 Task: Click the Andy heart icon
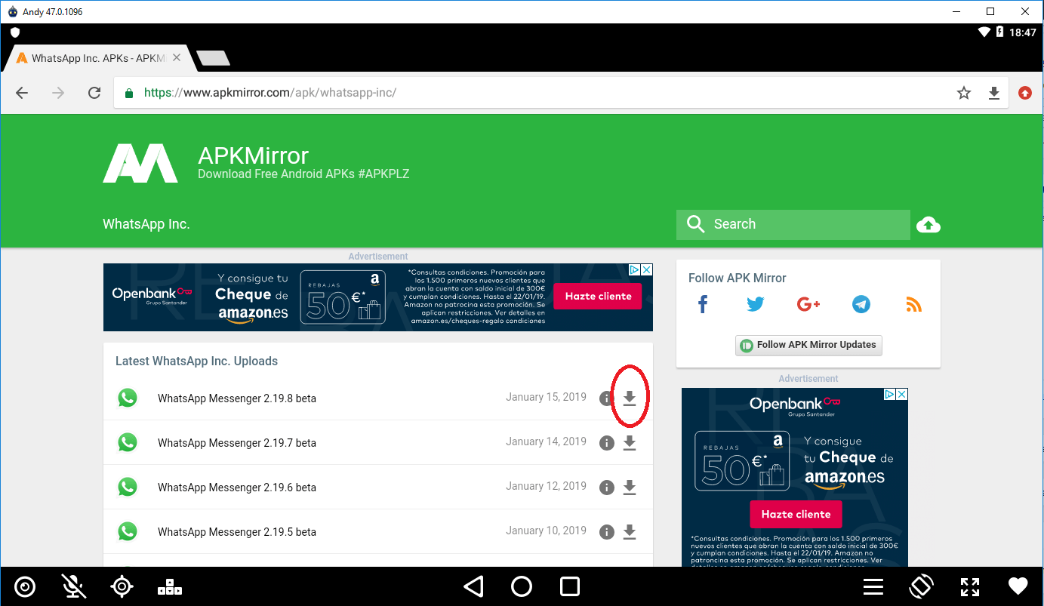1018,586
